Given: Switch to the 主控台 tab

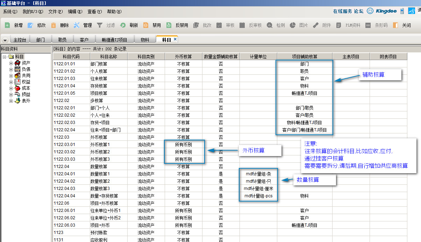Looking at the screenshot, I should [20, 40].
